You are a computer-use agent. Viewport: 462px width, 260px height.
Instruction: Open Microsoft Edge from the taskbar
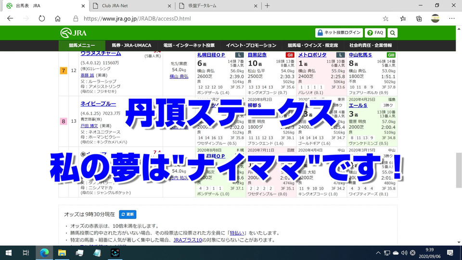point(44,253)
